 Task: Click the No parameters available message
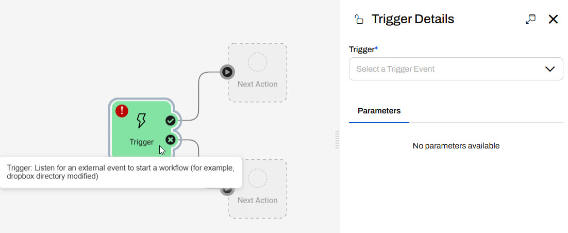pyautogui.click(x=456, y=146)
